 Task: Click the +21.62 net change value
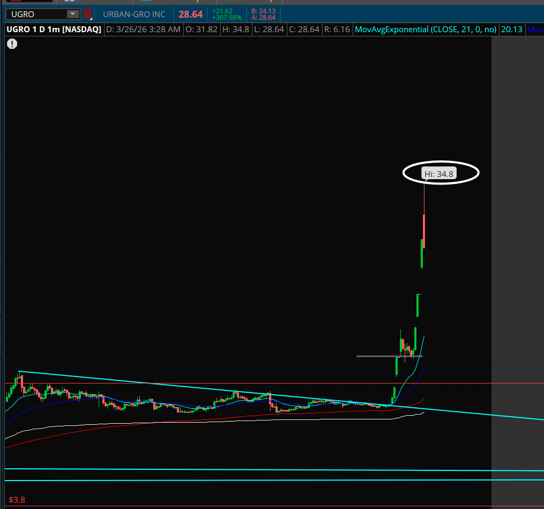[x=222, y=11]
